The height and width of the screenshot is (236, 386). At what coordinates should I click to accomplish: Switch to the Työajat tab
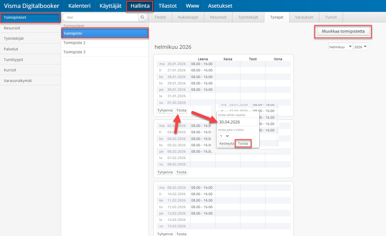tap(277, 17)
